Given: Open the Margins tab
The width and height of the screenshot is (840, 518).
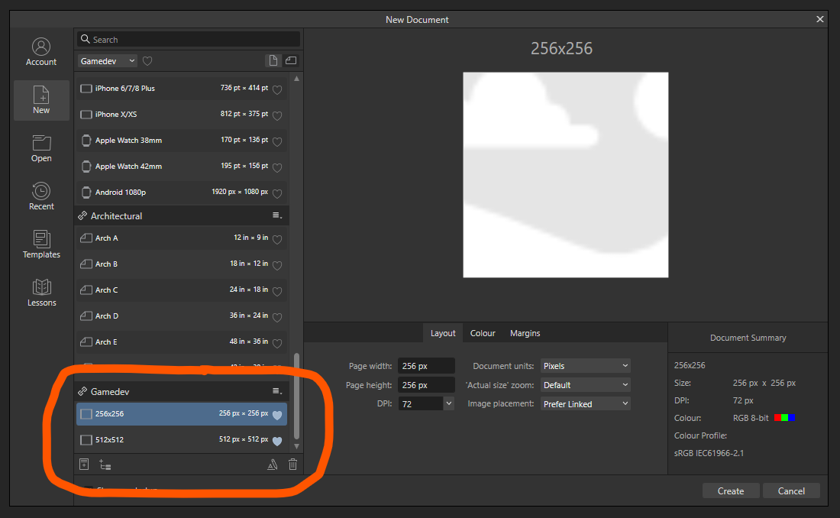Looking at the screenshot, I should tap(525, 333).
